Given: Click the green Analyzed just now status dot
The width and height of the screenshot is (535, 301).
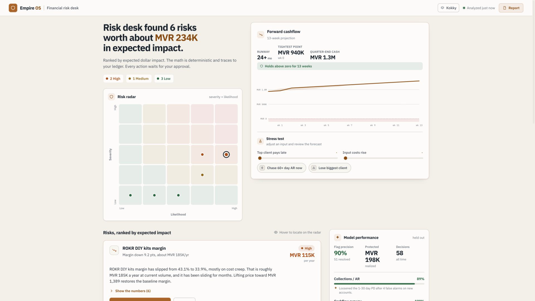Looking at the screenshot, I should [464, 8].
